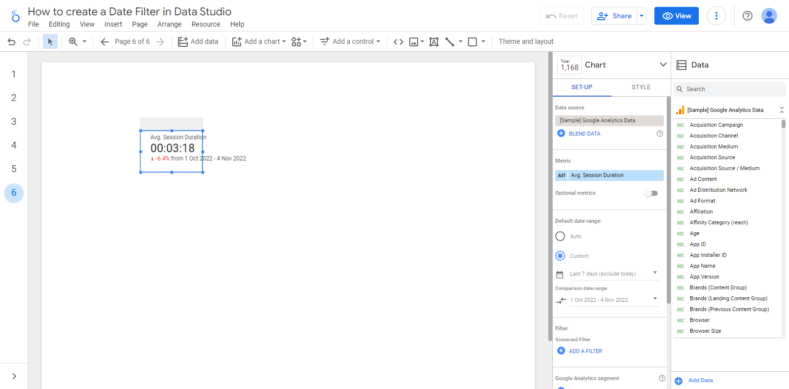Go to page 3 in sidebar
Image resolution: width=789 pixels, height=389 pixels.
(14, 121)
